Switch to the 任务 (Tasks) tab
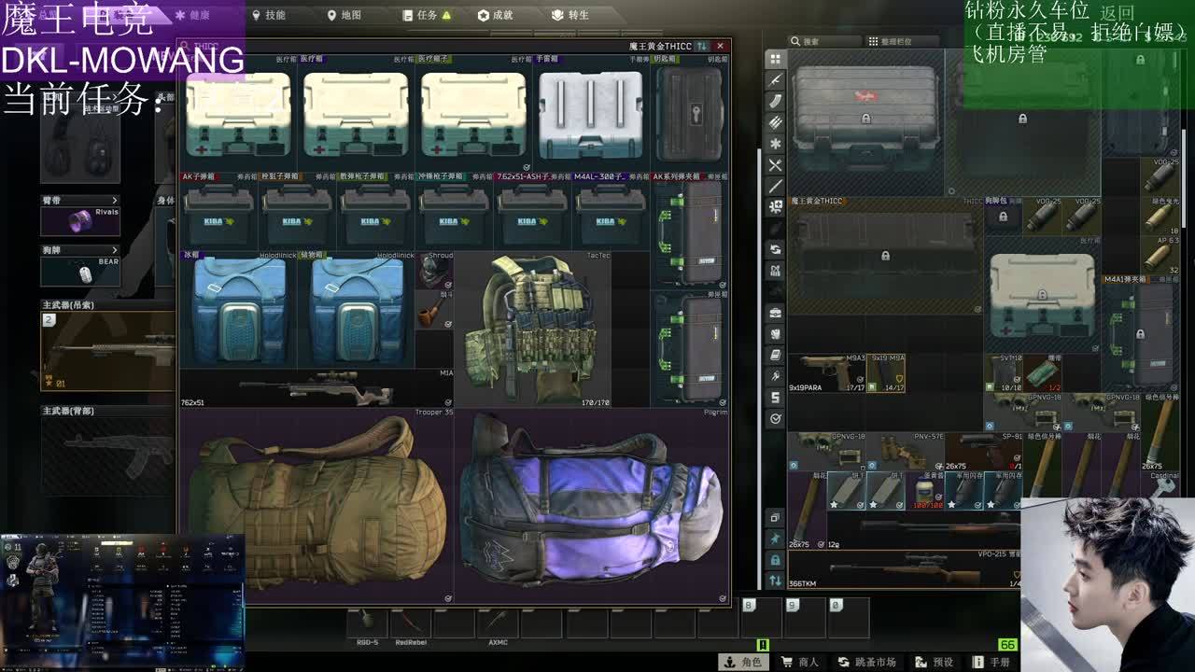This screenshot has height=672, width=1195. pos(427,15)
